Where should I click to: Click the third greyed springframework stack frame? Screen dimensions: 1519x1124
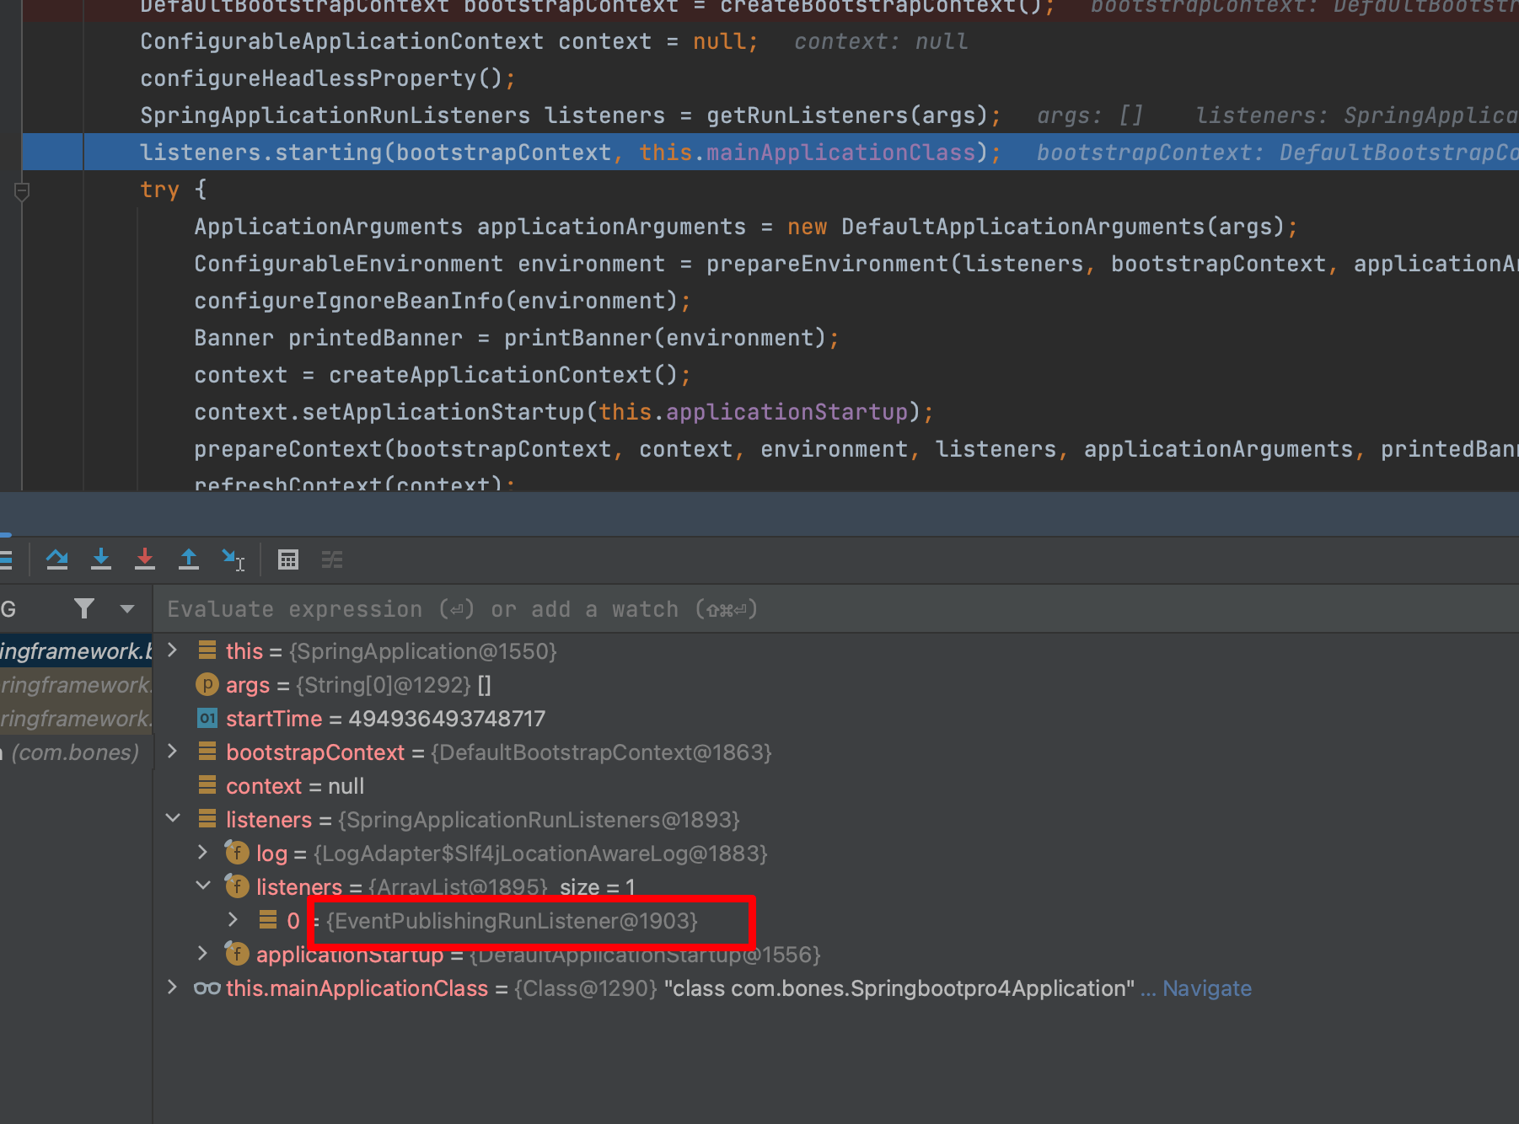(76, 719)
